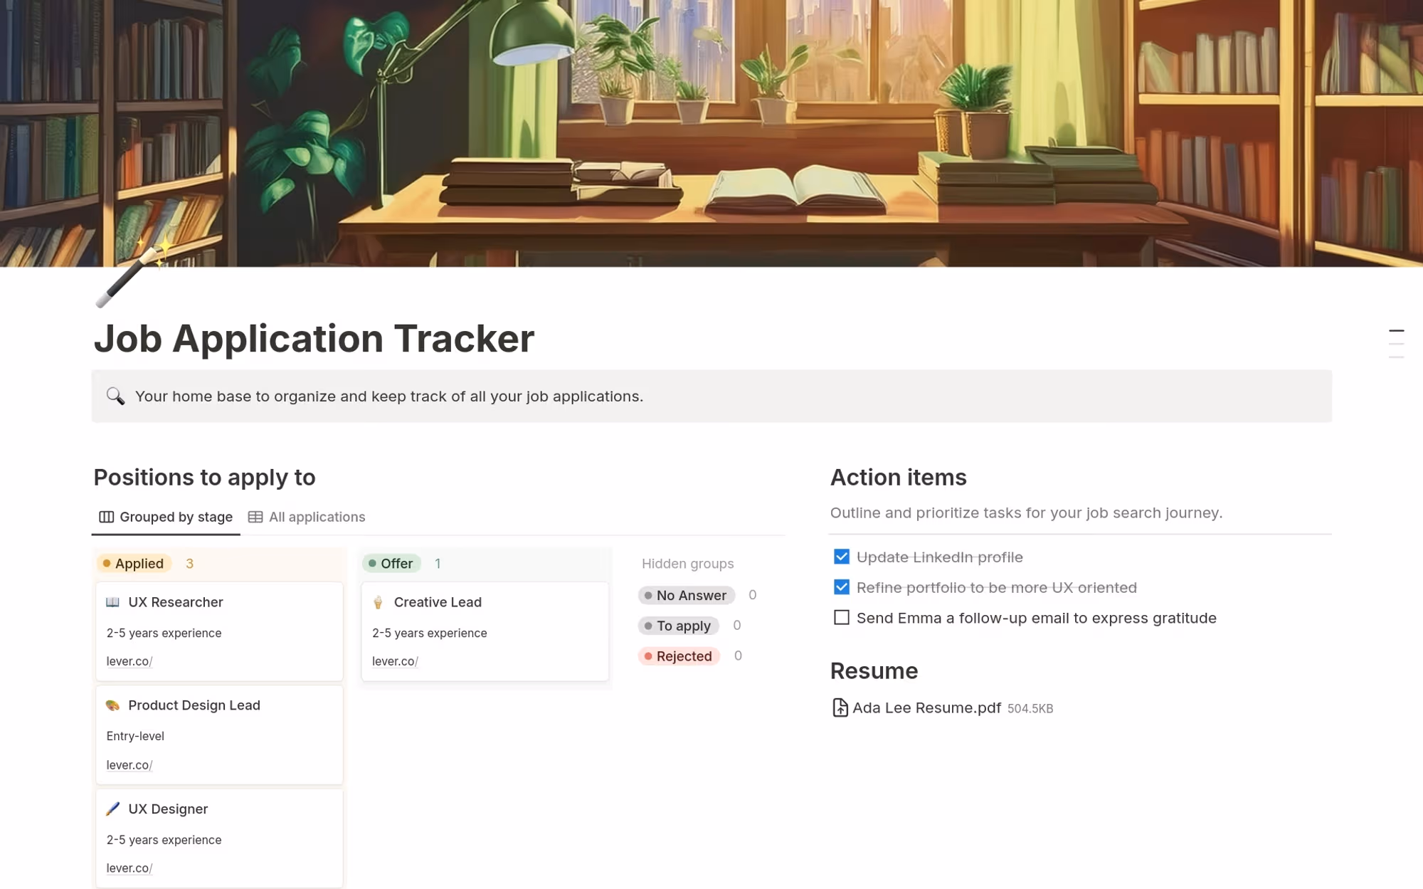This screenshot has width=1423, height=889.
Task: Uncheck the Refine portfolio action item
Action: pyautogui.click(x=841, y=587)
